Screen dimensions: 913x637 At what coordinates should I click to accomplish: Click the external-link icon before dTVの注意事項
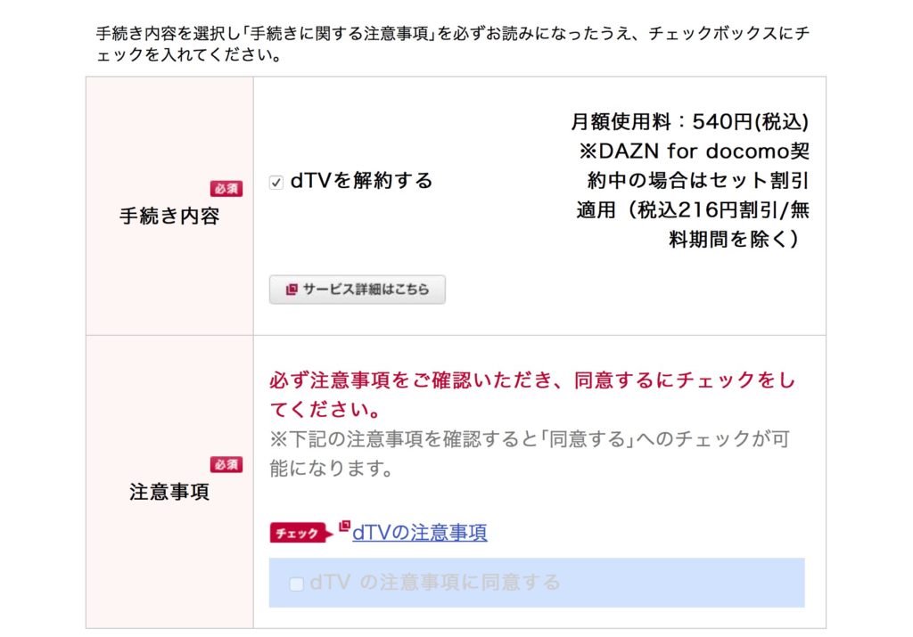(345, 526)
